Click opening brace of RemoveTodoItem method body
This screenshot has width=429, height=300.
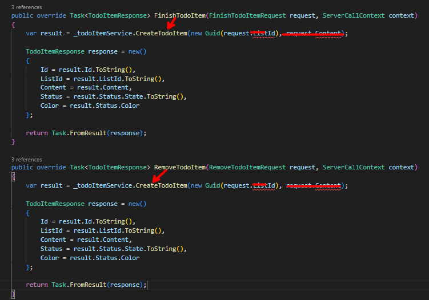[x=13, y=177]
